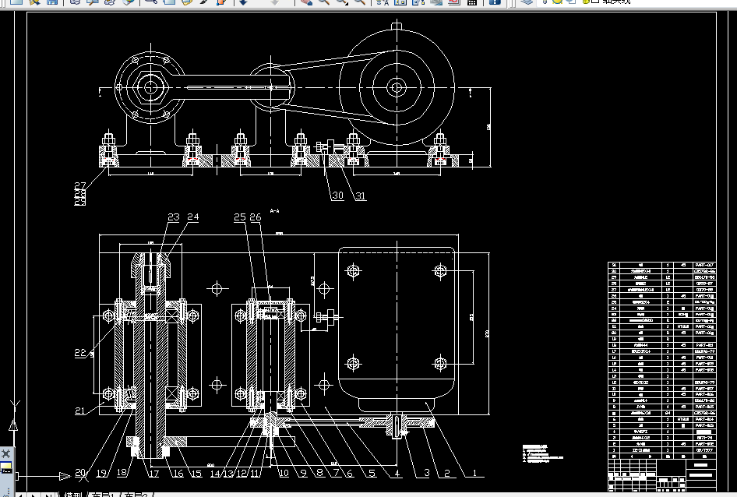This screenshot has height=497, width=737.
Task: Select part balloon number 21
Action: 80,411
